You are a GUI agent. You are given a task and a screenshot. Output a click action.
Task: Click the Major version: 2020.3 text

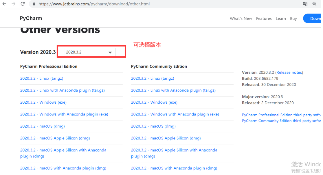pyautogui.click(x=262, y=97)
